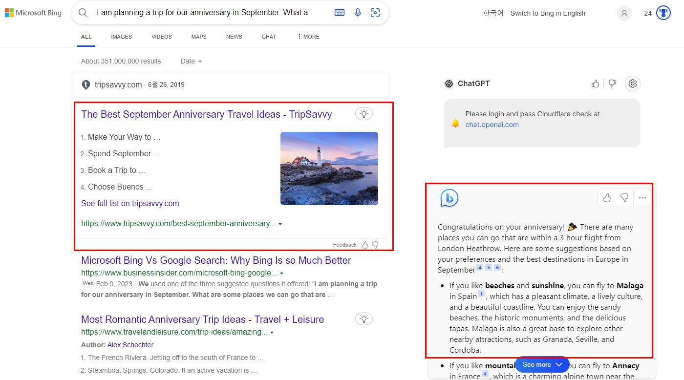684x380 pixels.
Task: Click 'Spend September …' list item
Action: click(x=124, y=154)
